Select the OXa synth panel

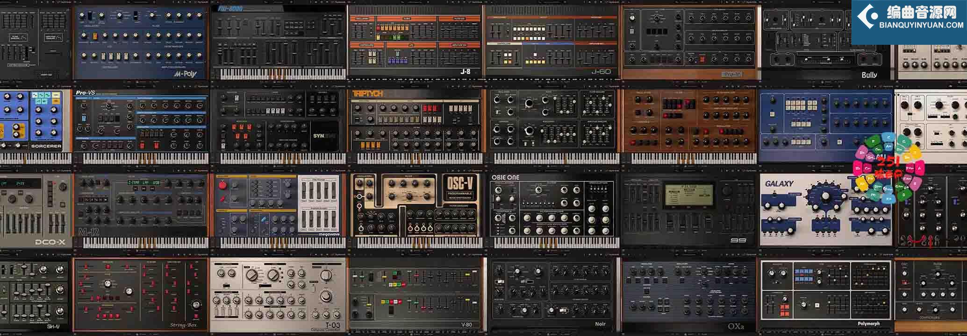click(x=689, y=295)
